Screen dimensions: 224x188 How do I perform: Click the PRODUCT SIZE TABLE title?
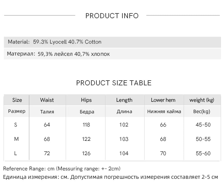click(114, 83)
